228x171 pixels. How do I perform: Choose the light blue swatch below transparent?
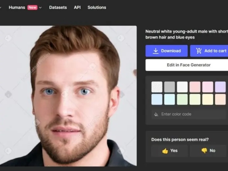[157, 99]
